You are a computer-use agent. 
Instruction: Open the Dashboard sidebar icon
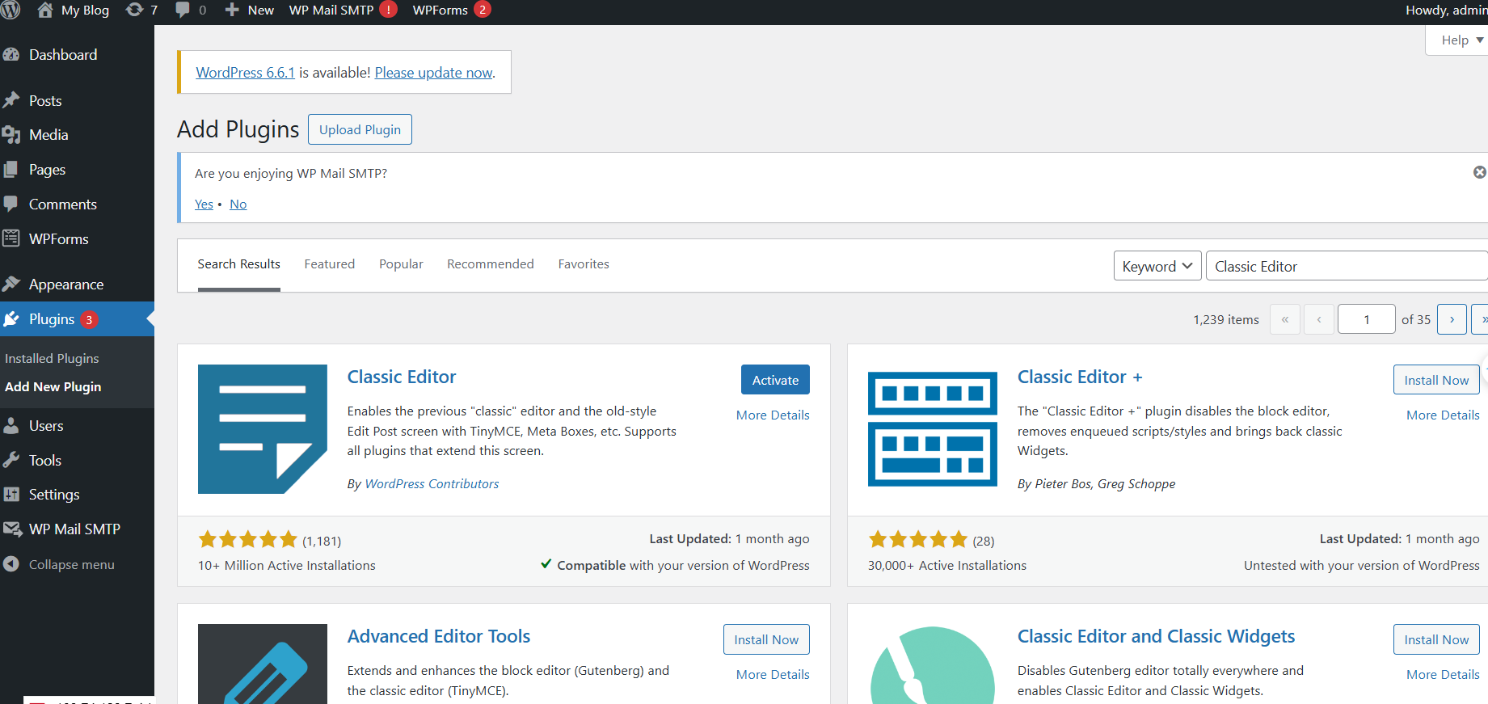(x=11, y=55)
